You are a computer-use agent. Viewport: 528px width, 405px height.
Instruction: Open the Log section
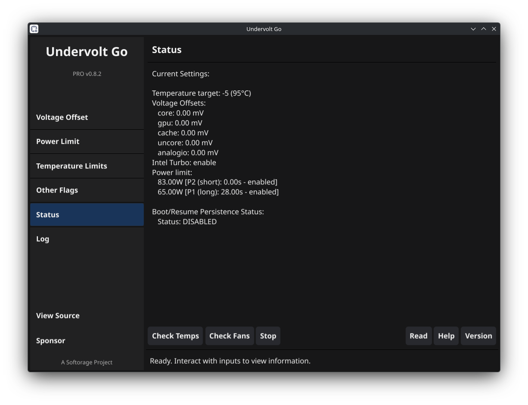(87, 239)
